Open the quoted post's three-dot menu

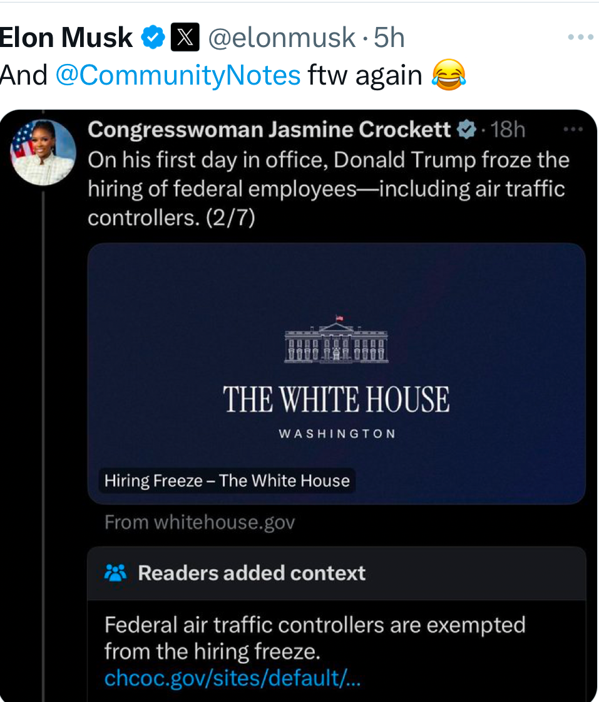coord(573,130)
